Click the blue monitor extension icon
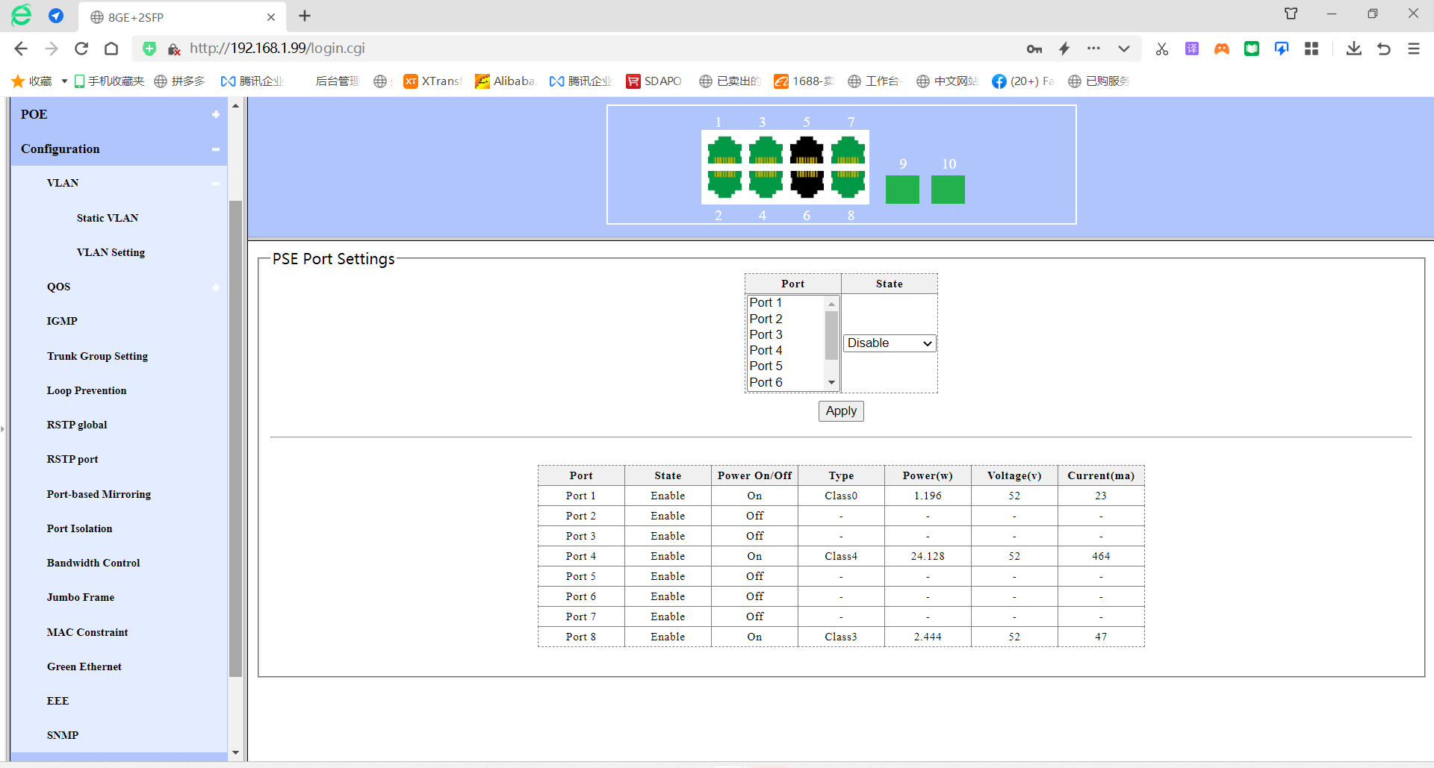Viewport: 1434px width, 768px height. (x=1282, y=49)
